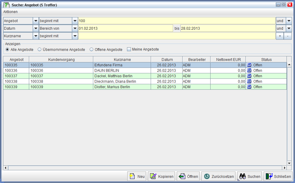Add search criterion with plus button
295x183 pixels.
coord(280,36)
